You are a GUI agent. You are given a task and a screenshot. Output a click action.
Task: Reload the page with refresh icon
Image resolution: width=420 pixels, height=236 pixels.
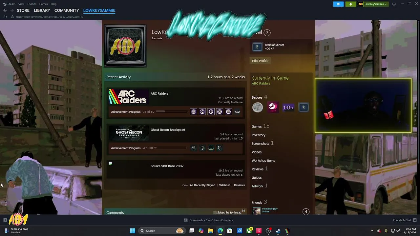(x=5, y=17)
